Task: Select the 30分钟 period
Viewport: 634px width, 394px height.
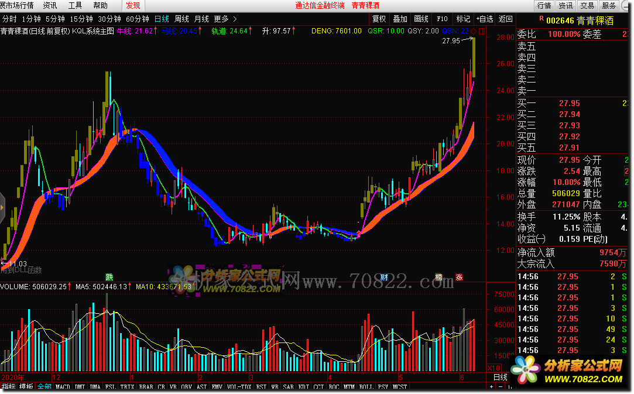Action: click(109, 19)
